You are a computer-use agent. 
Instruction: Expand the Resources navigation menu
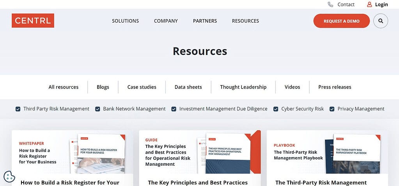click(245, 21)
